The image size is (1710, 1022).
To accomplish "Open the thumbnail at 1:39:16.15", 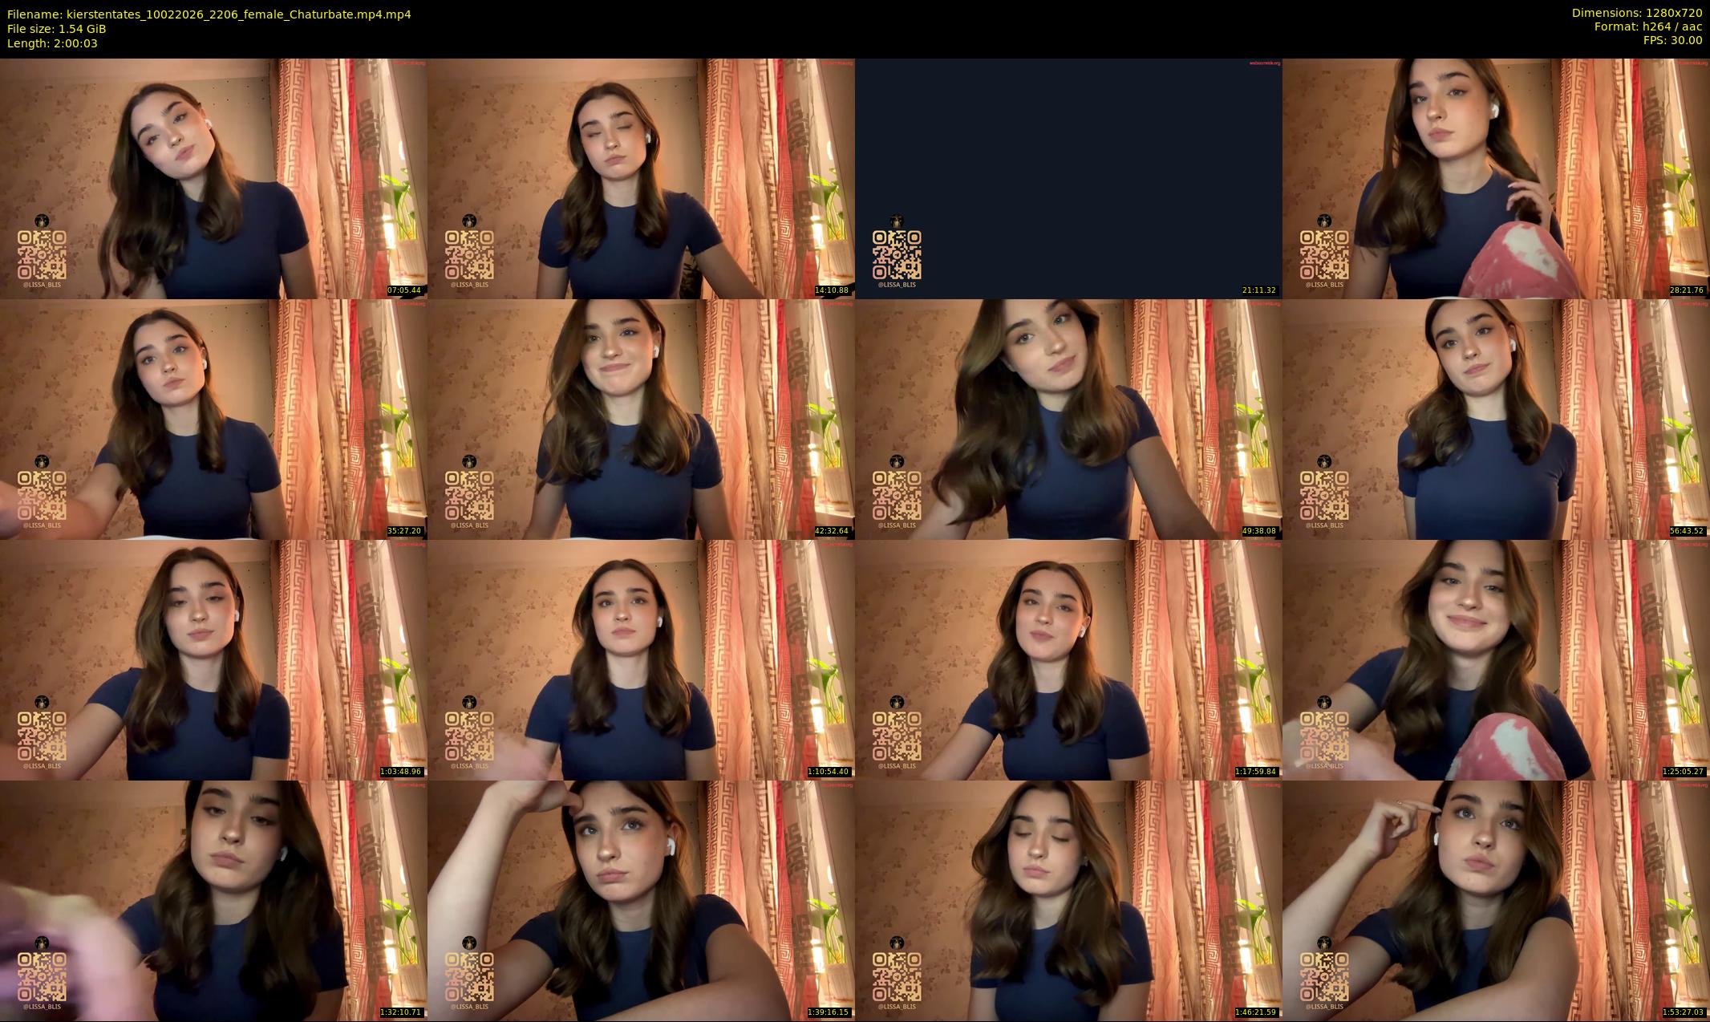I will point(641,900).
